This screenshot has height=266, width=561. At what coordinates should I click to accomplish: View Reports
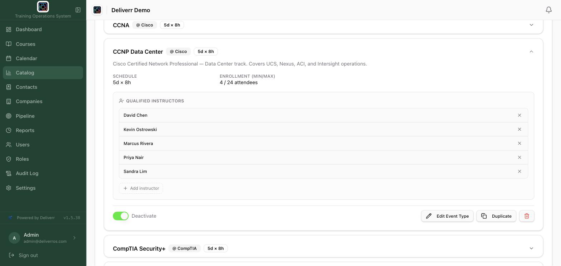43,130
